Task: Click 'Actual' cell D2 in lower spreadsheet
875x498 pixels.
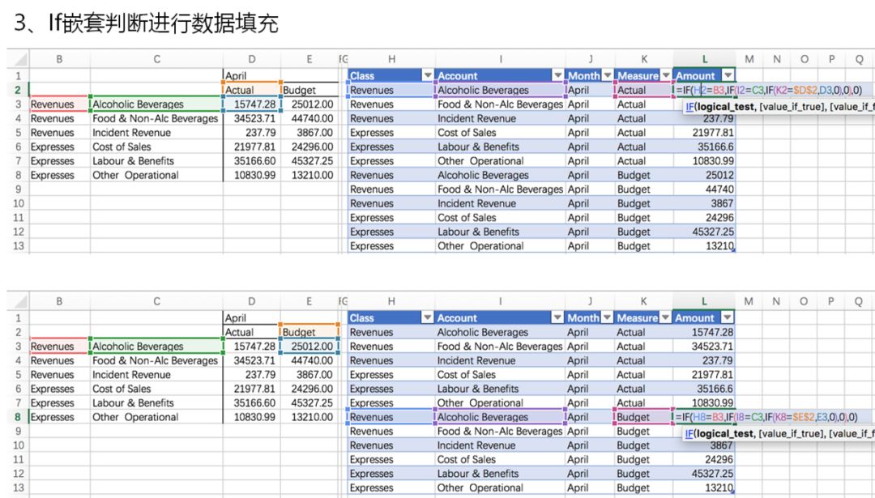Action: [252, 332]
